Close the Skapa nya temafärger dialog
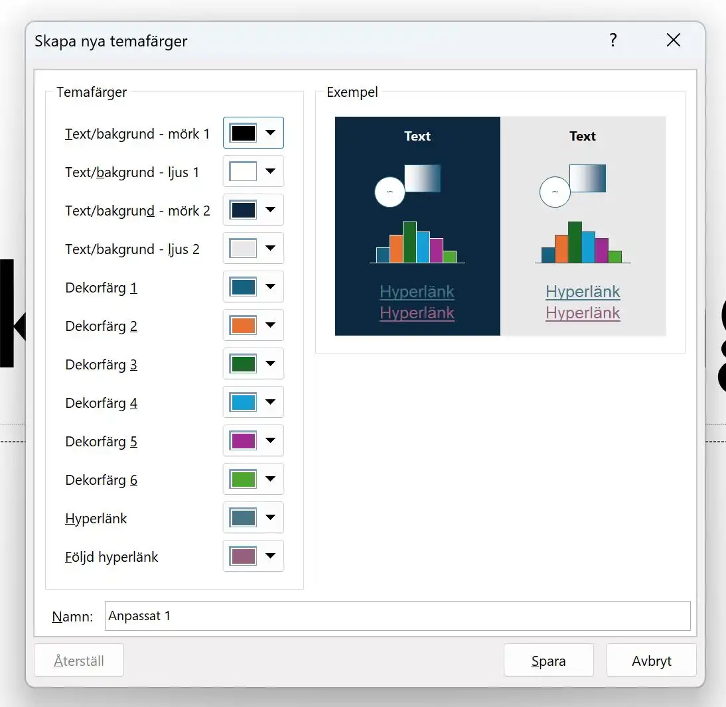 pyautogui.click(x=673, y=40)
